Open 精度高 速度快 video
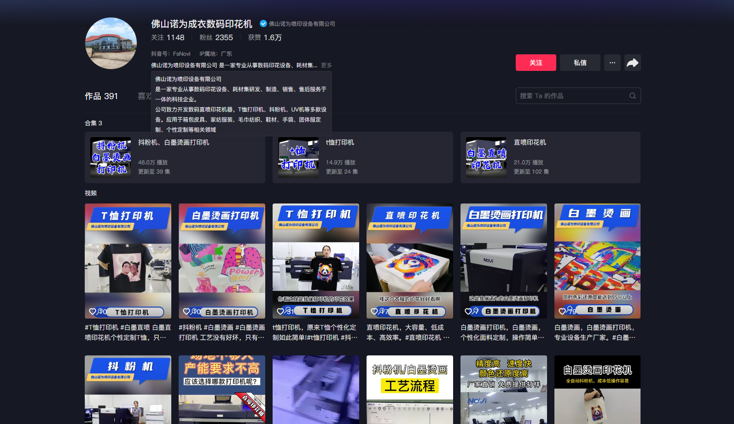 (504, 389)
